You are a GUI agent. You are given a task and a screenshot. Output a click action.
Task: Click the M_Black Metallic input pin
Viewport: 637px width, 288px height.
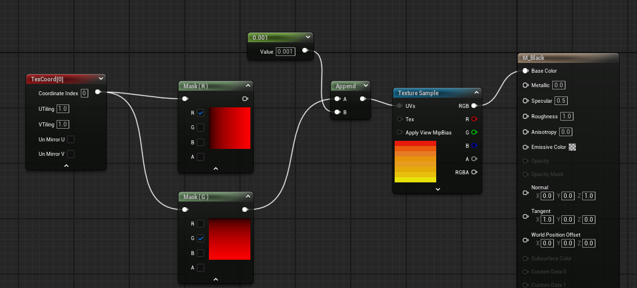525,85
